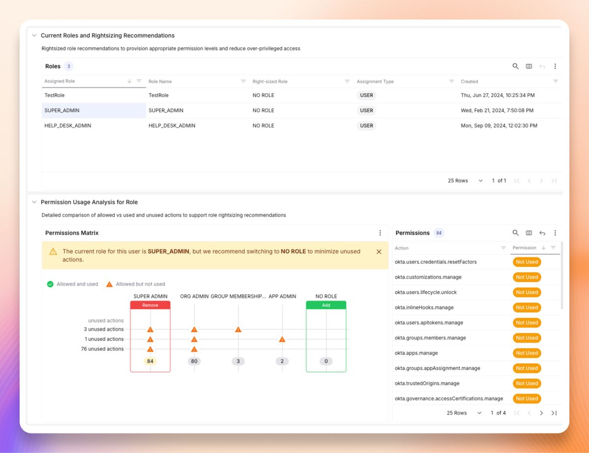Click Permissions table vertical scrollbar
This screenshot has height=453, width=589.
[x=562, y=275]
